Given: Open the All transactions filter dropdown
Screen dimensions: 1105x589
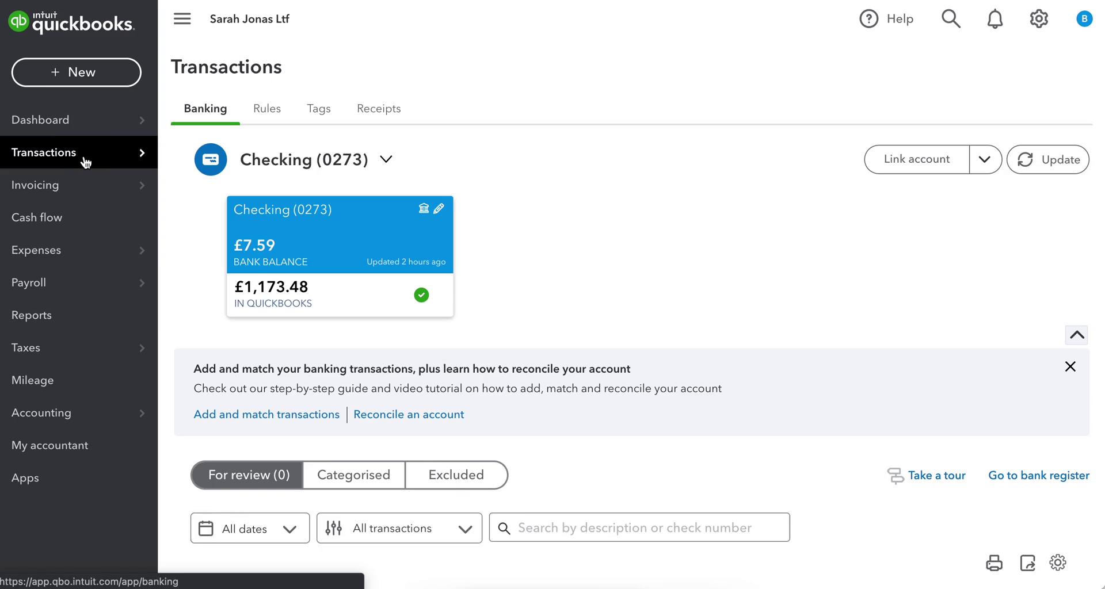Looking at the screenshot, I should coord(399,528).
